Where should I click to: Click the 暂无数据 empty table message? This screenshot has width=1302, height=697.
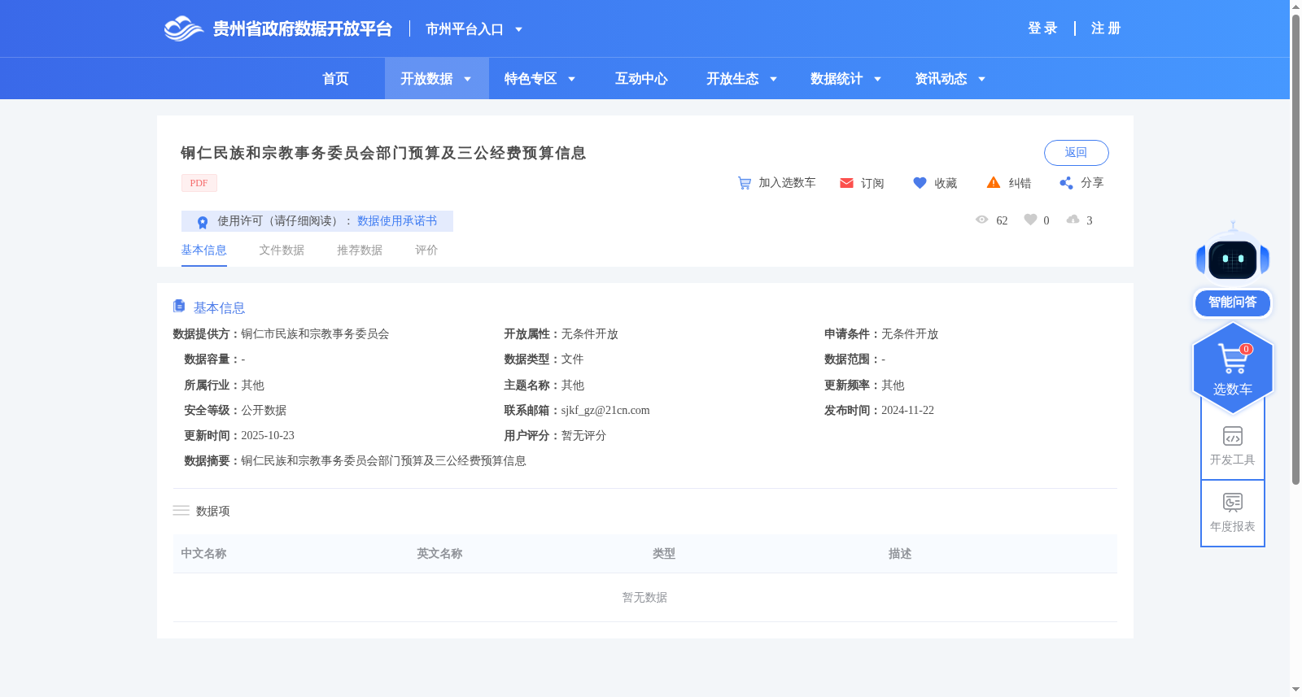(x=644, y=598)
